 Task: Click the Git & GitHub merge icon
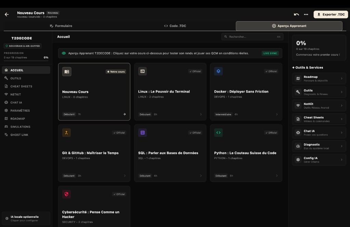pos(66,133)
